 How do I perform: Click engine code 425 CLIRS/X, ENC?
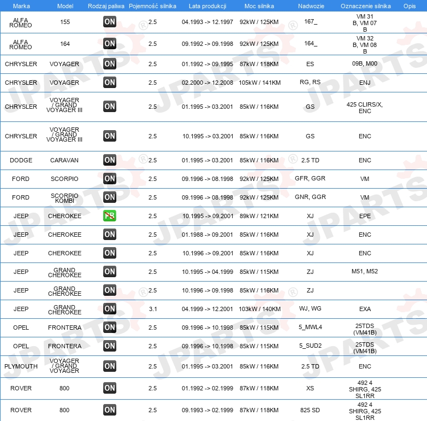(x=365, y=108)
